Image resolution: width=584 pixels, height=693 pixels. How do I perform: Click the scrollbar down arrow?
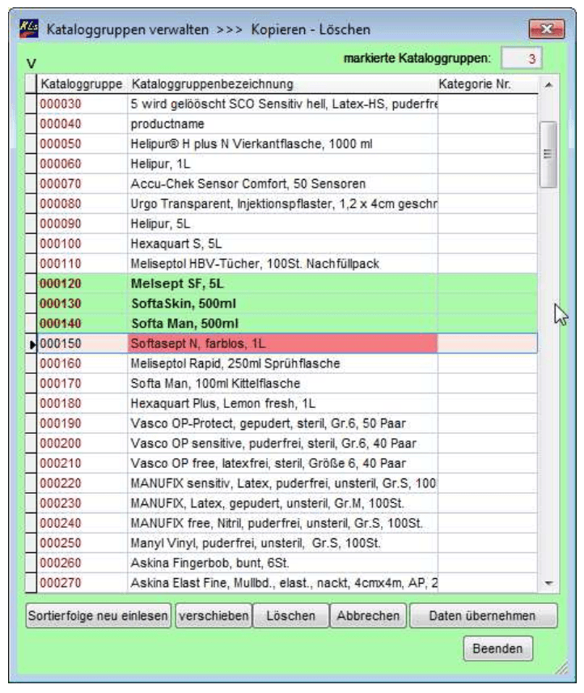click(548, 584)
